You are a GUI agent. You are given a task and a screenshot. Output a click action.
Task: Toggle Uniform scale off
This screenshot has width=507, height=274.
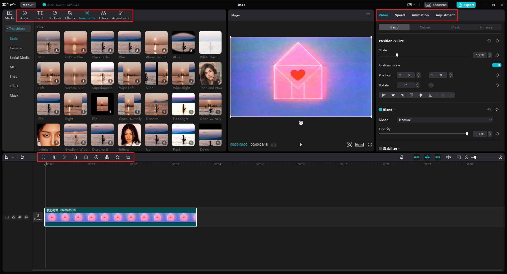click(x=496, y=65)
